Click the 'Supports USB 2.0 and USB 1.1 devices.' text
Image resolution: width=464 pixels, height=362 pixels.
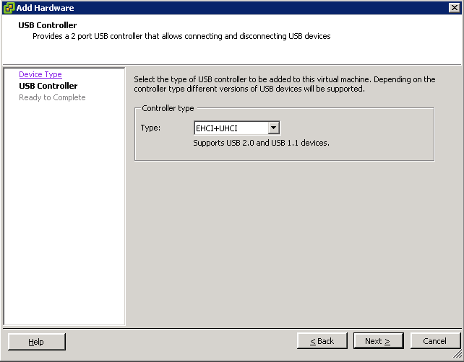261,143
